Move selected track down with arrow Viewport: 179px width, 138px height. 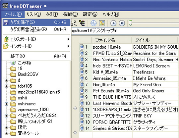(x=75, y=133)
